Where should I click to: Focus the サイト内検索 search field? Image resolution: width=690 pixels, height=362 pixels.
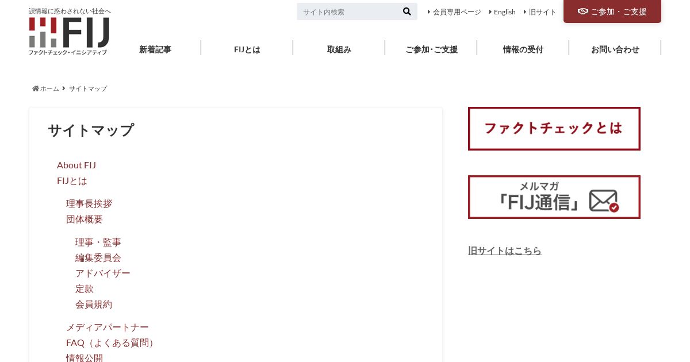[x=348, y=11]
